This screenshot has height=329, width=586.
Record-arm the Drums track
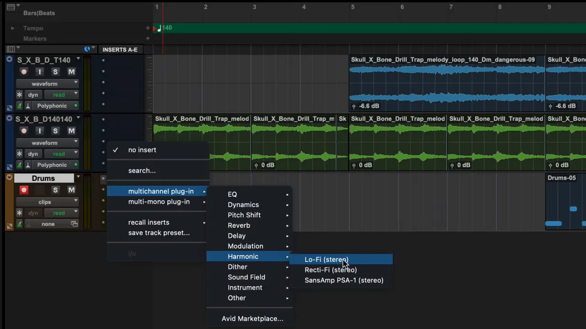click(24, 190)
